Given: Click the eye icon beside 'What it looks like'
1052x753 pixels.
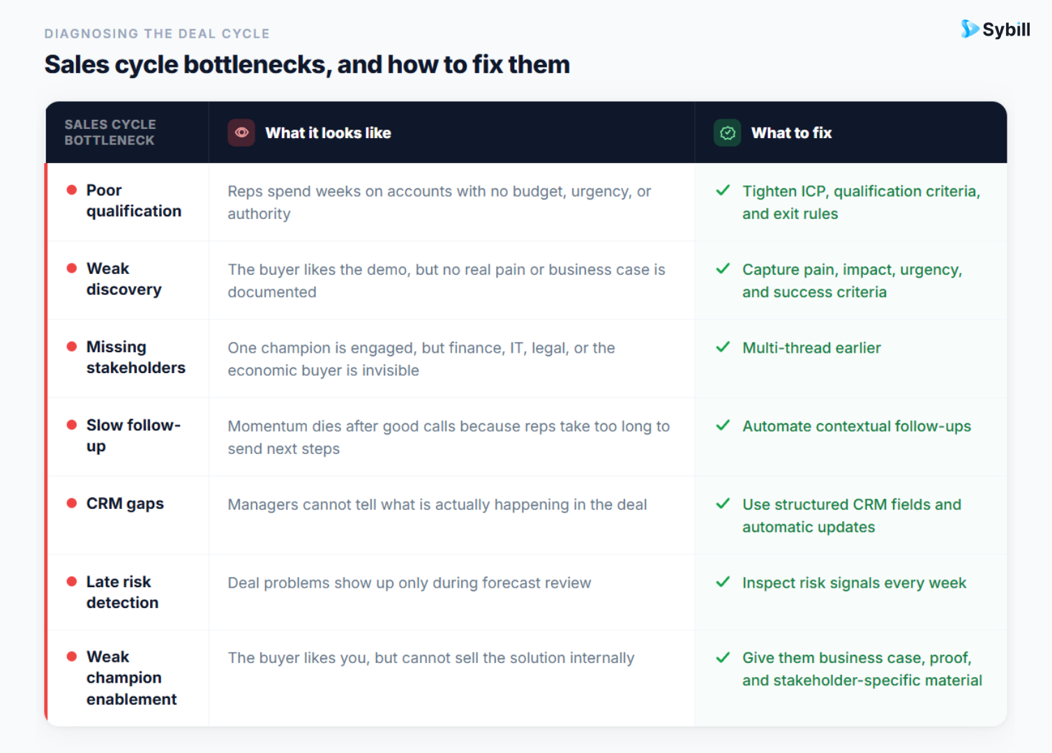Looking at the screenshot, I should click(241, 132).
